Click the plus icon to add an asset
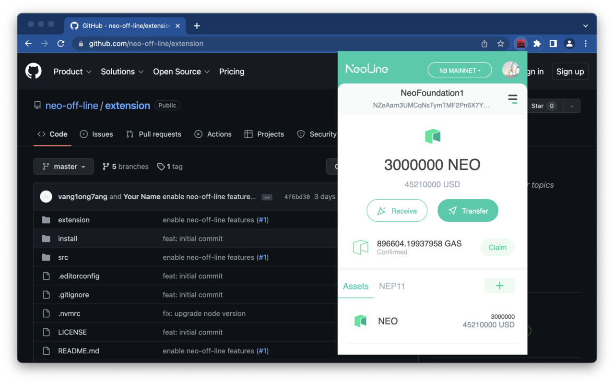614x384 pixels. click(499, 285)
